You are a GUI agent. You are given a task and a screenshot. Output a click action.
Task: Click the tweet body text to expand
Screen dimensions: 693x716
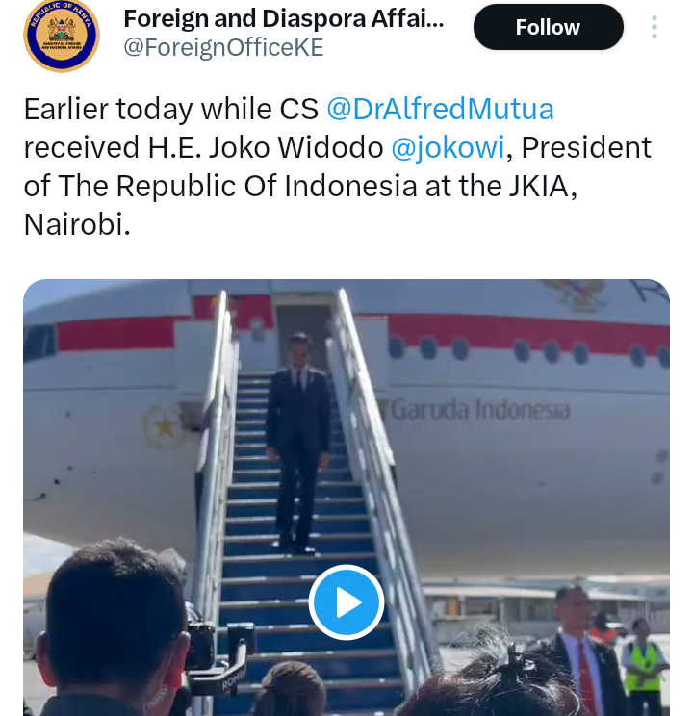(x=338, y=166)
